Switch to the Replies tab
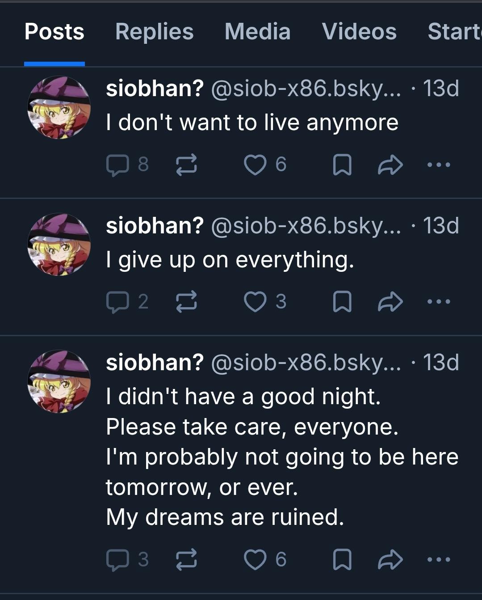 click(154, 32)
